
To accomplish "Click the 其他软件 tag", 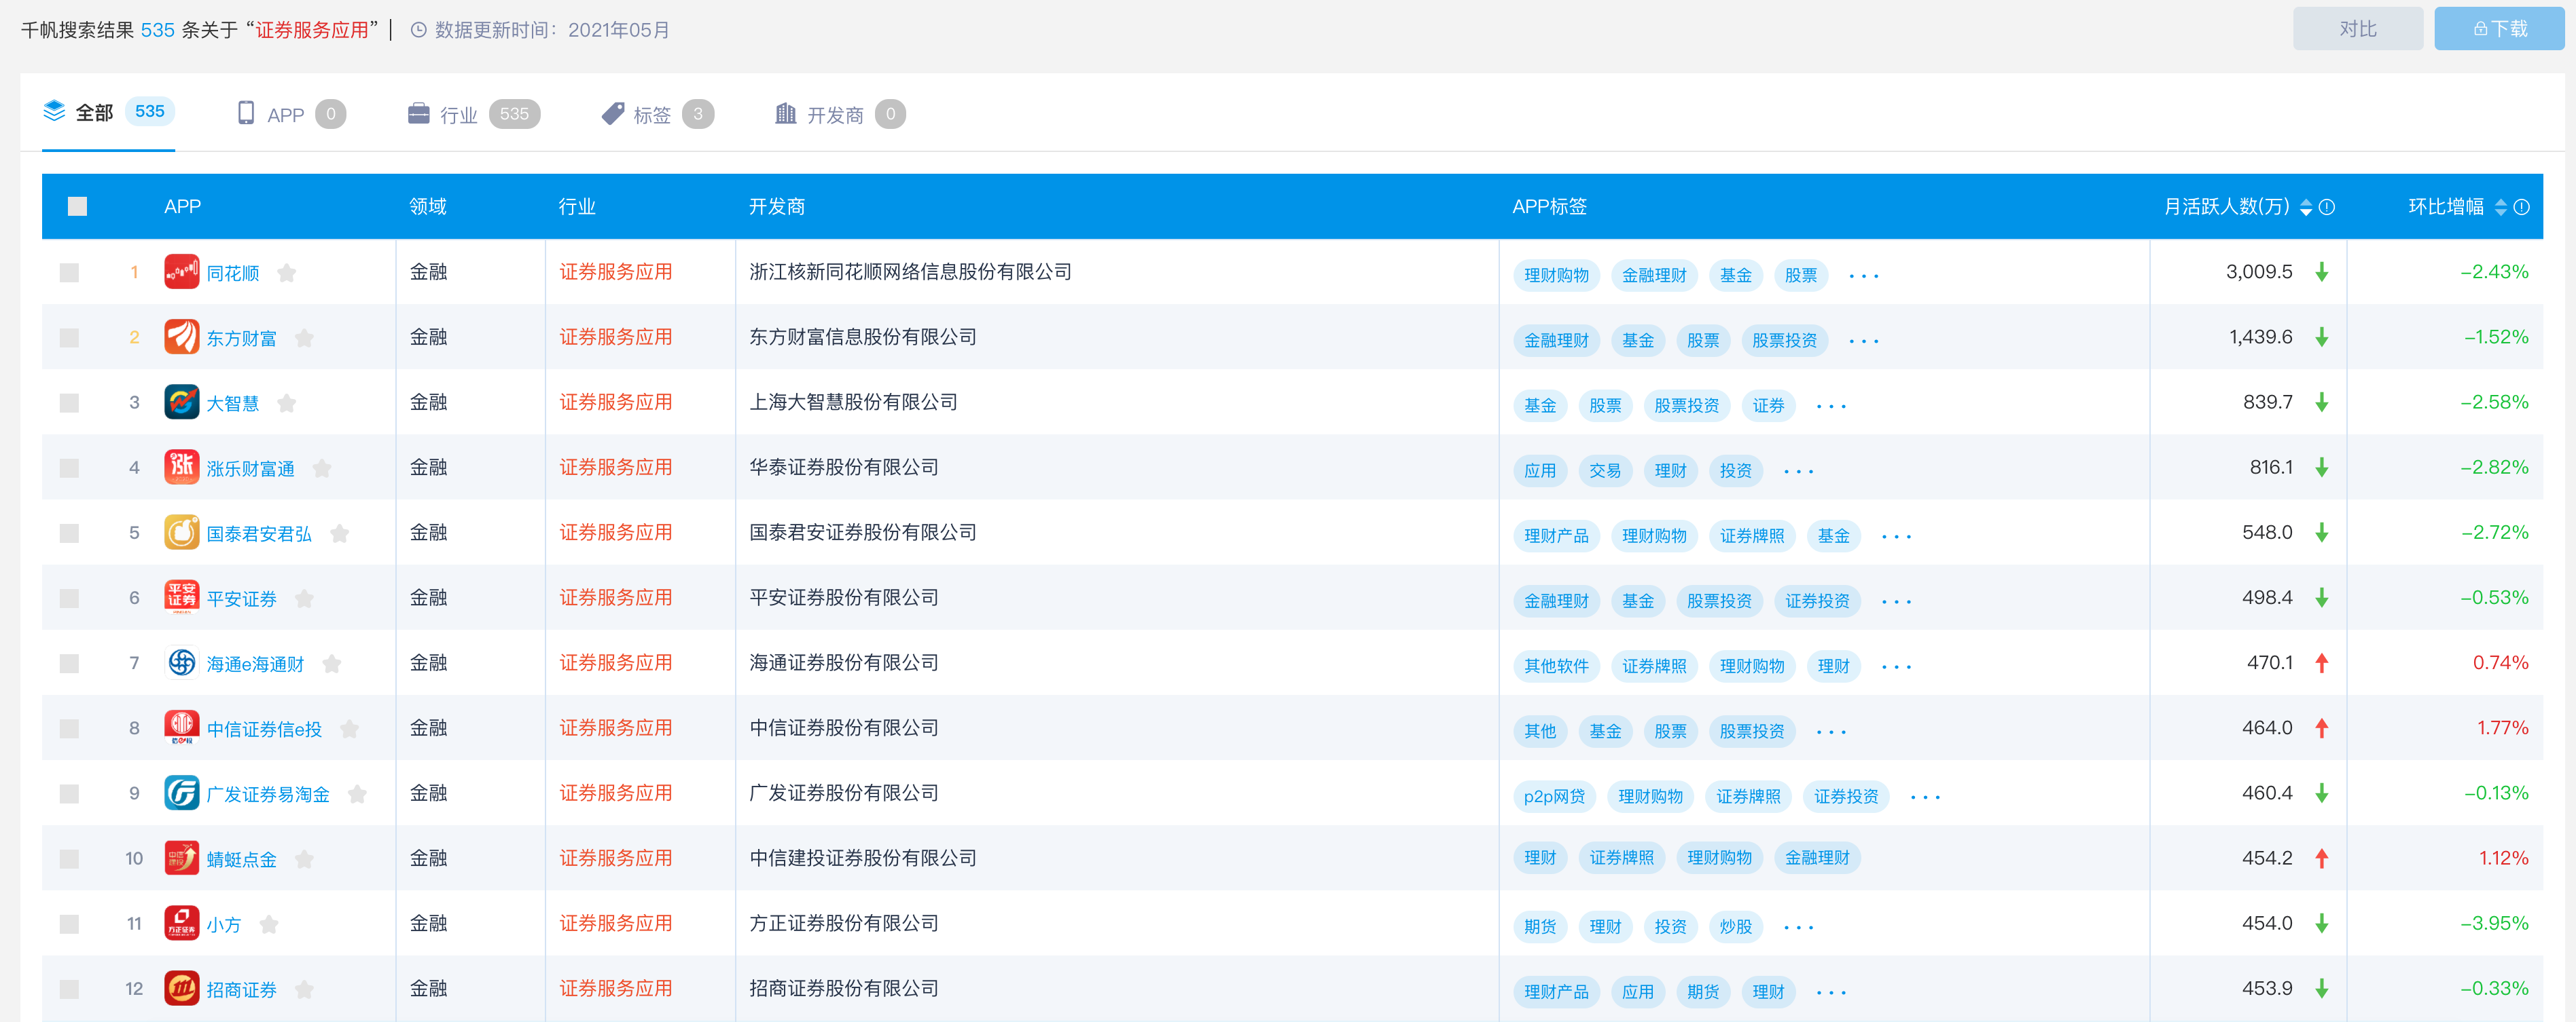I will [x=1556, y=666].
